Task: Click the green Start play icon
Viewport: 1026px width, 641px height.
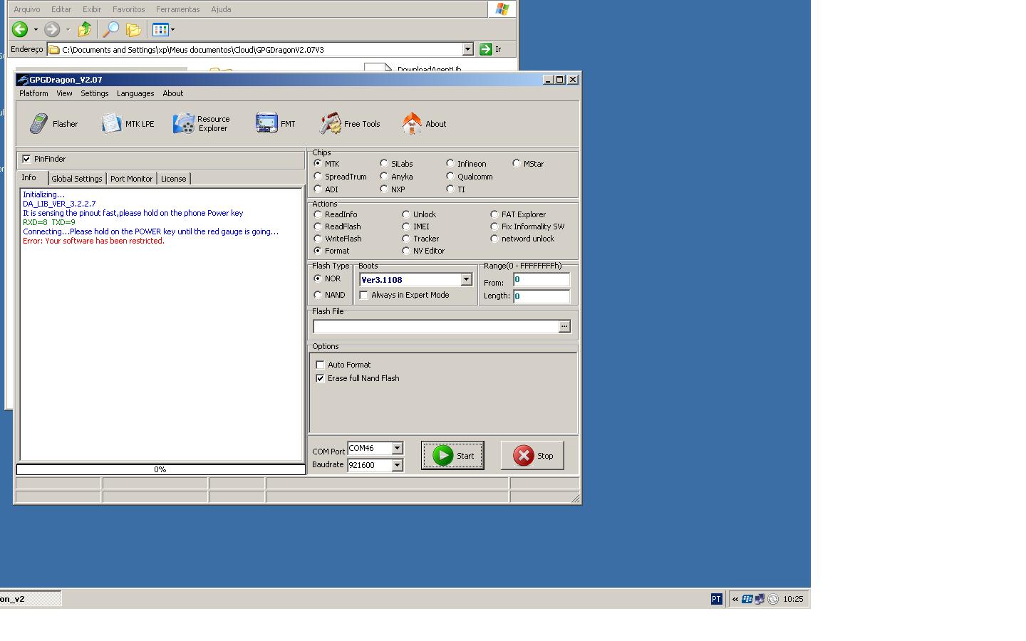Action: (442, 455)
